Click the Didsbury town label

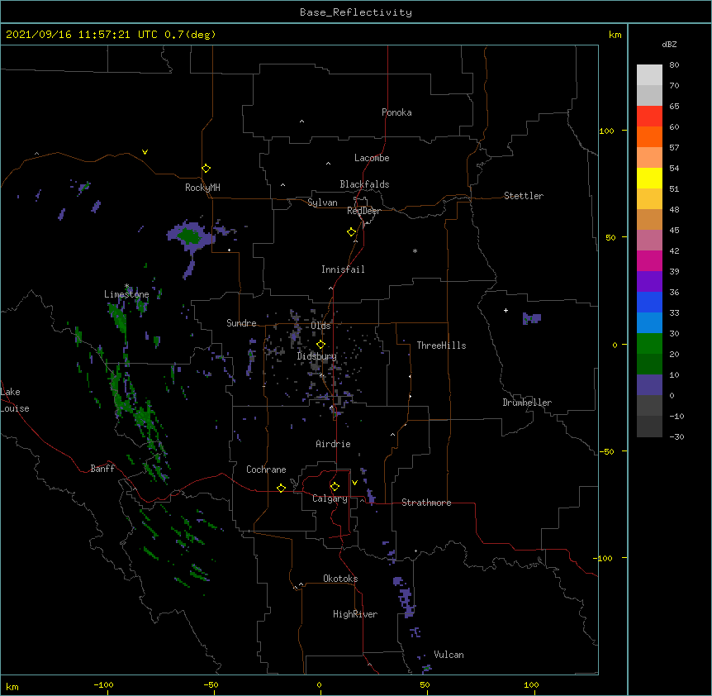(317, 356)
